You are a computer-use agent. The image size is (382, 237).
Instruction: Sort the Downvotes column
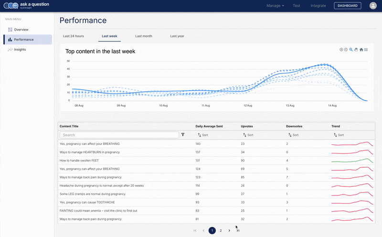pos(293,135)
